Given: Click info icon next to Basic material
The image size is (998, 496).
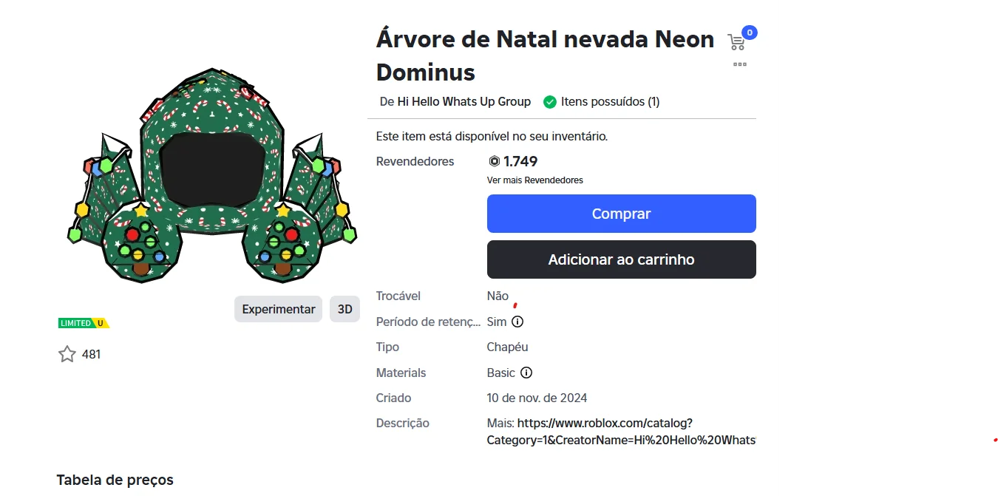Looking at the screenshot, I should coord(526,373).
